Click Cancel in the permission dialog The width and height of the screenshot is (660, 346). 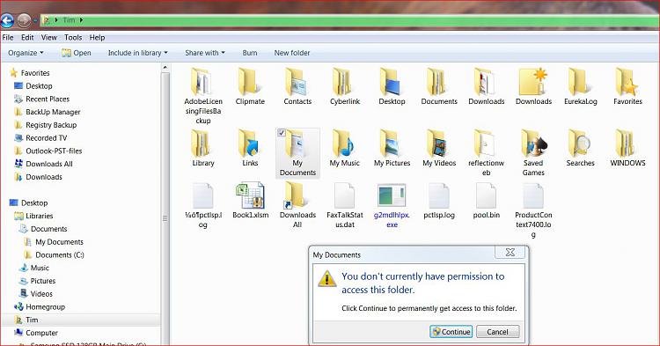(x=497, y=332)
